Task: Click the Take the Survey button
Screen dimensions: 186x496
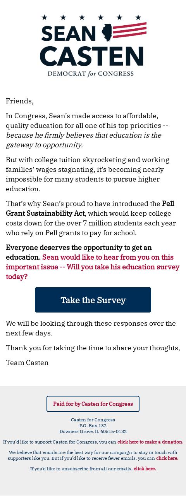Action: click(x=93, y=300)
